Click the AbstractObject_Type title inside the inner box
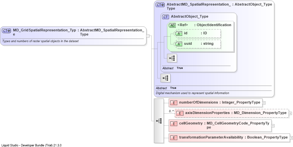The height and width of the screenshot is (147, 293). pyautogui.click(x=189, y=16)
